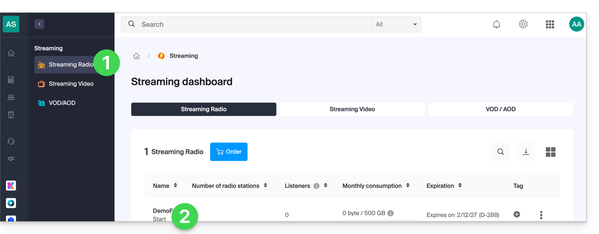
Task: Switch to the Streaming Video tab
Action: (352, 109)
